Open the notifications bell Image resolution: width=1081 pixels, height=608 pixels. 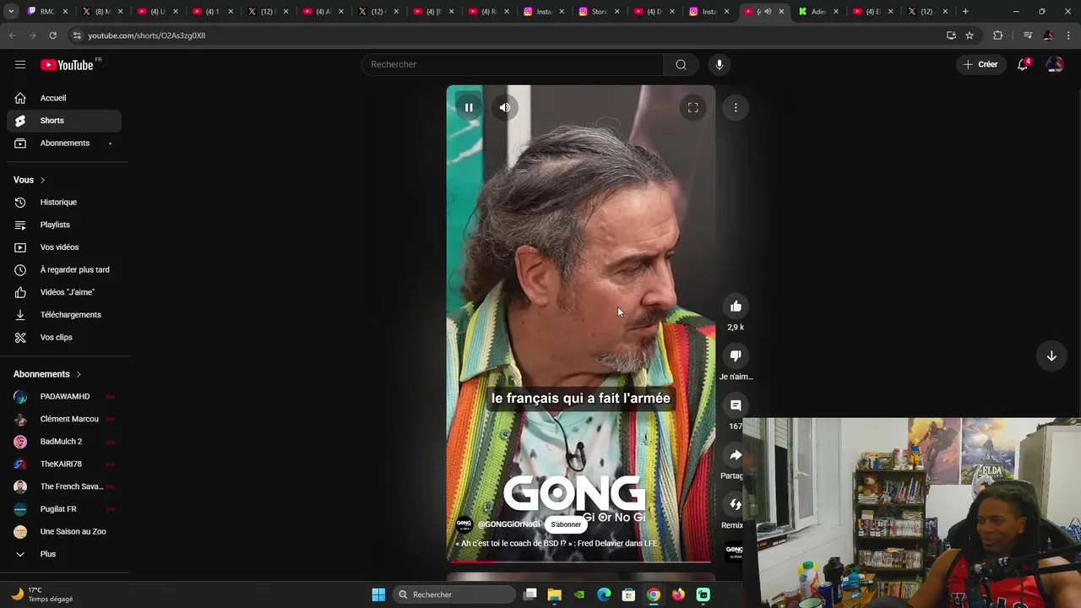click(1023, 64)
